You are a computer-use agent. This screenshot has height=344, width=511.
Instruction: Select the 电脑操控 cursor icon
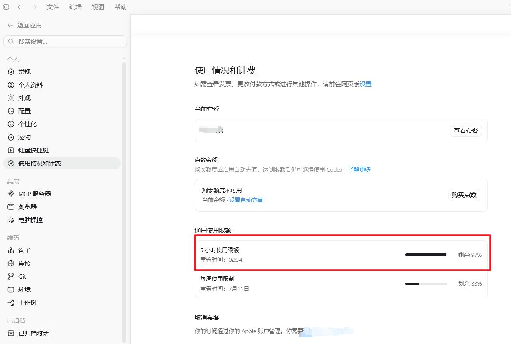click(11, 220)
